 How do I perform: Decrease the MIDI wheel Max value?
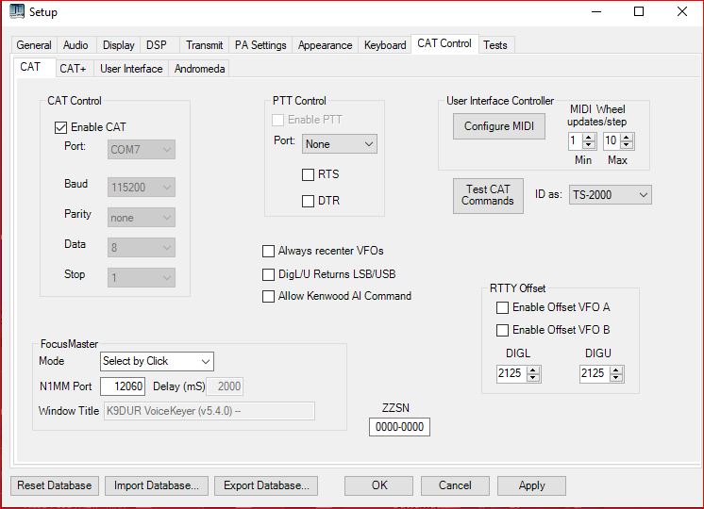625,144
